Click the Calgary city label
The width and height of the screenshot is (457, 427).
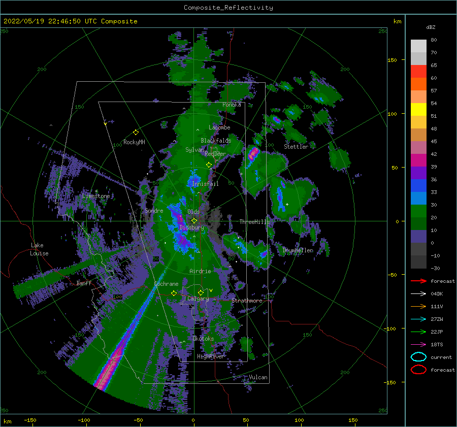point(198,299)
